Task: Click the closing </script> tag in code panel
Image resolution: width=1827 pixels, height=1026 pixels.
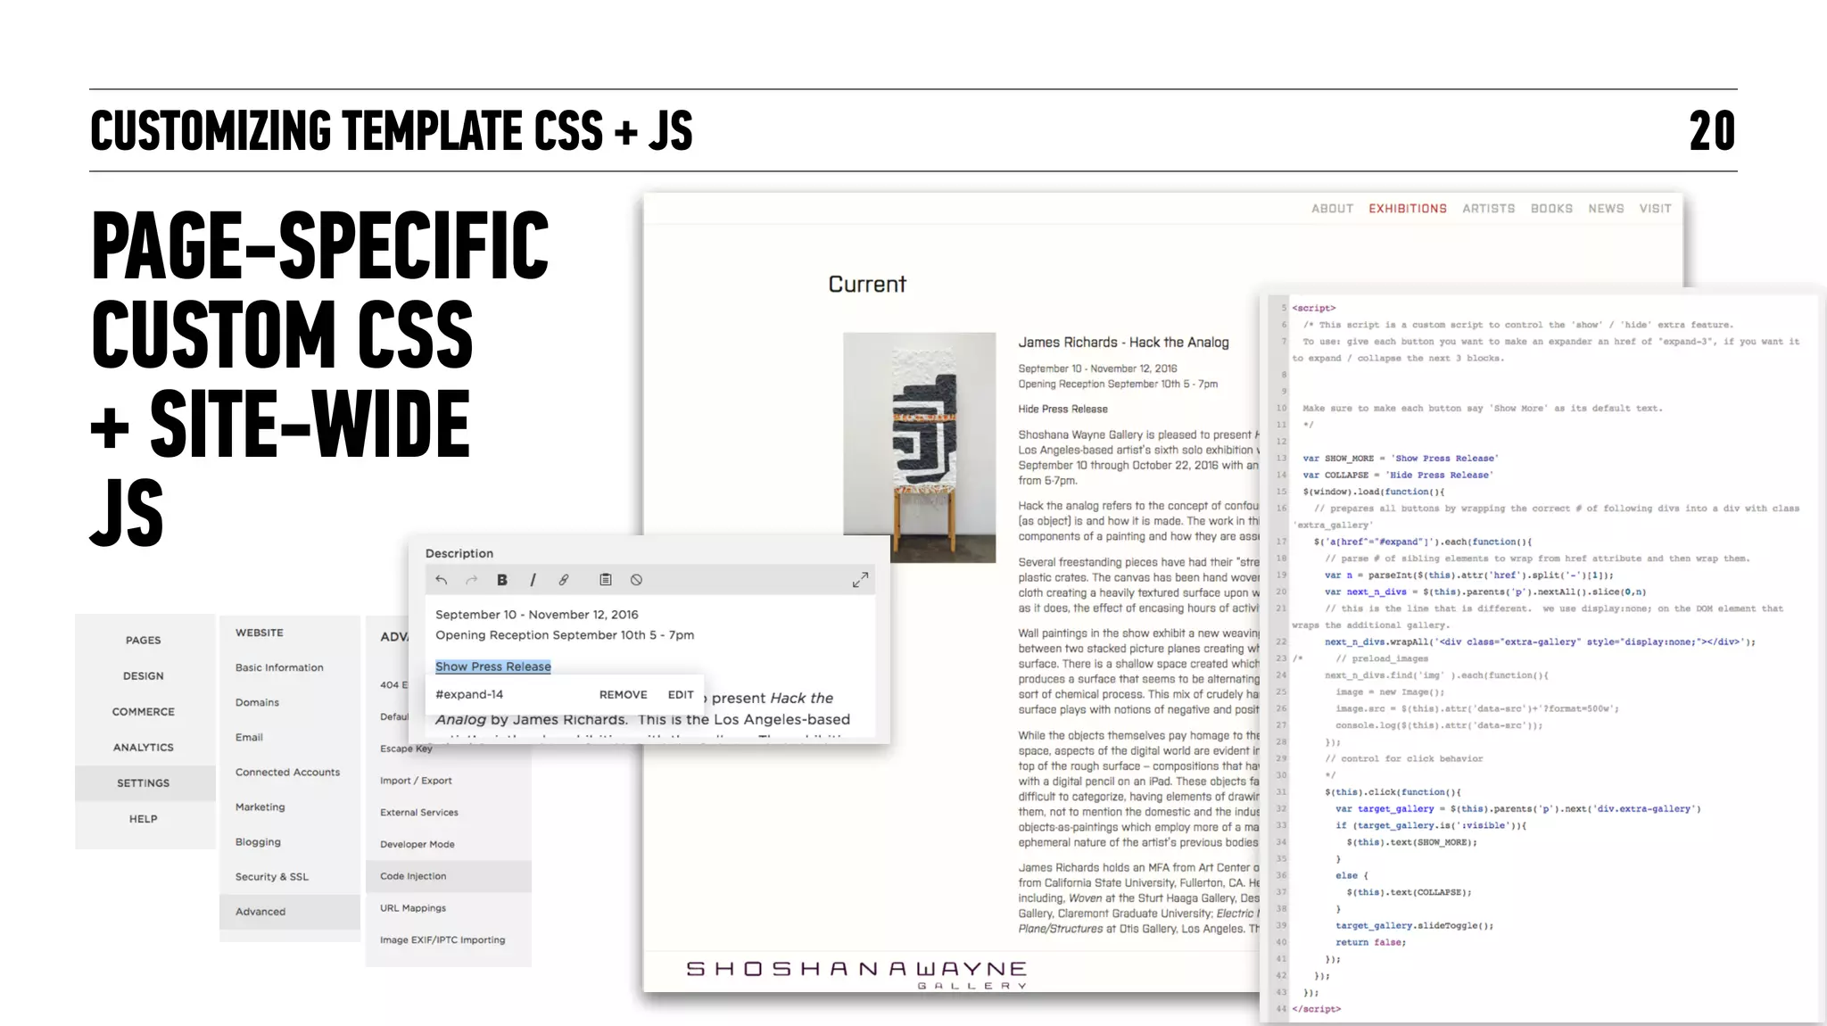Action: point(1317,1009)
